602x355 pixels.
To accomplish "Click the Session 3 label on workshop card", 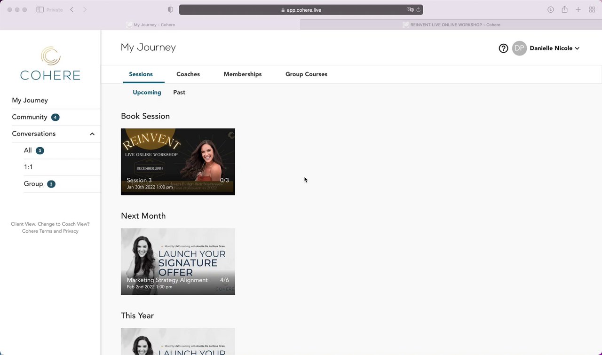I will point(139,180).
